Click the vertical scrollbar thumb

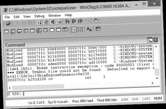click(157, 72)
